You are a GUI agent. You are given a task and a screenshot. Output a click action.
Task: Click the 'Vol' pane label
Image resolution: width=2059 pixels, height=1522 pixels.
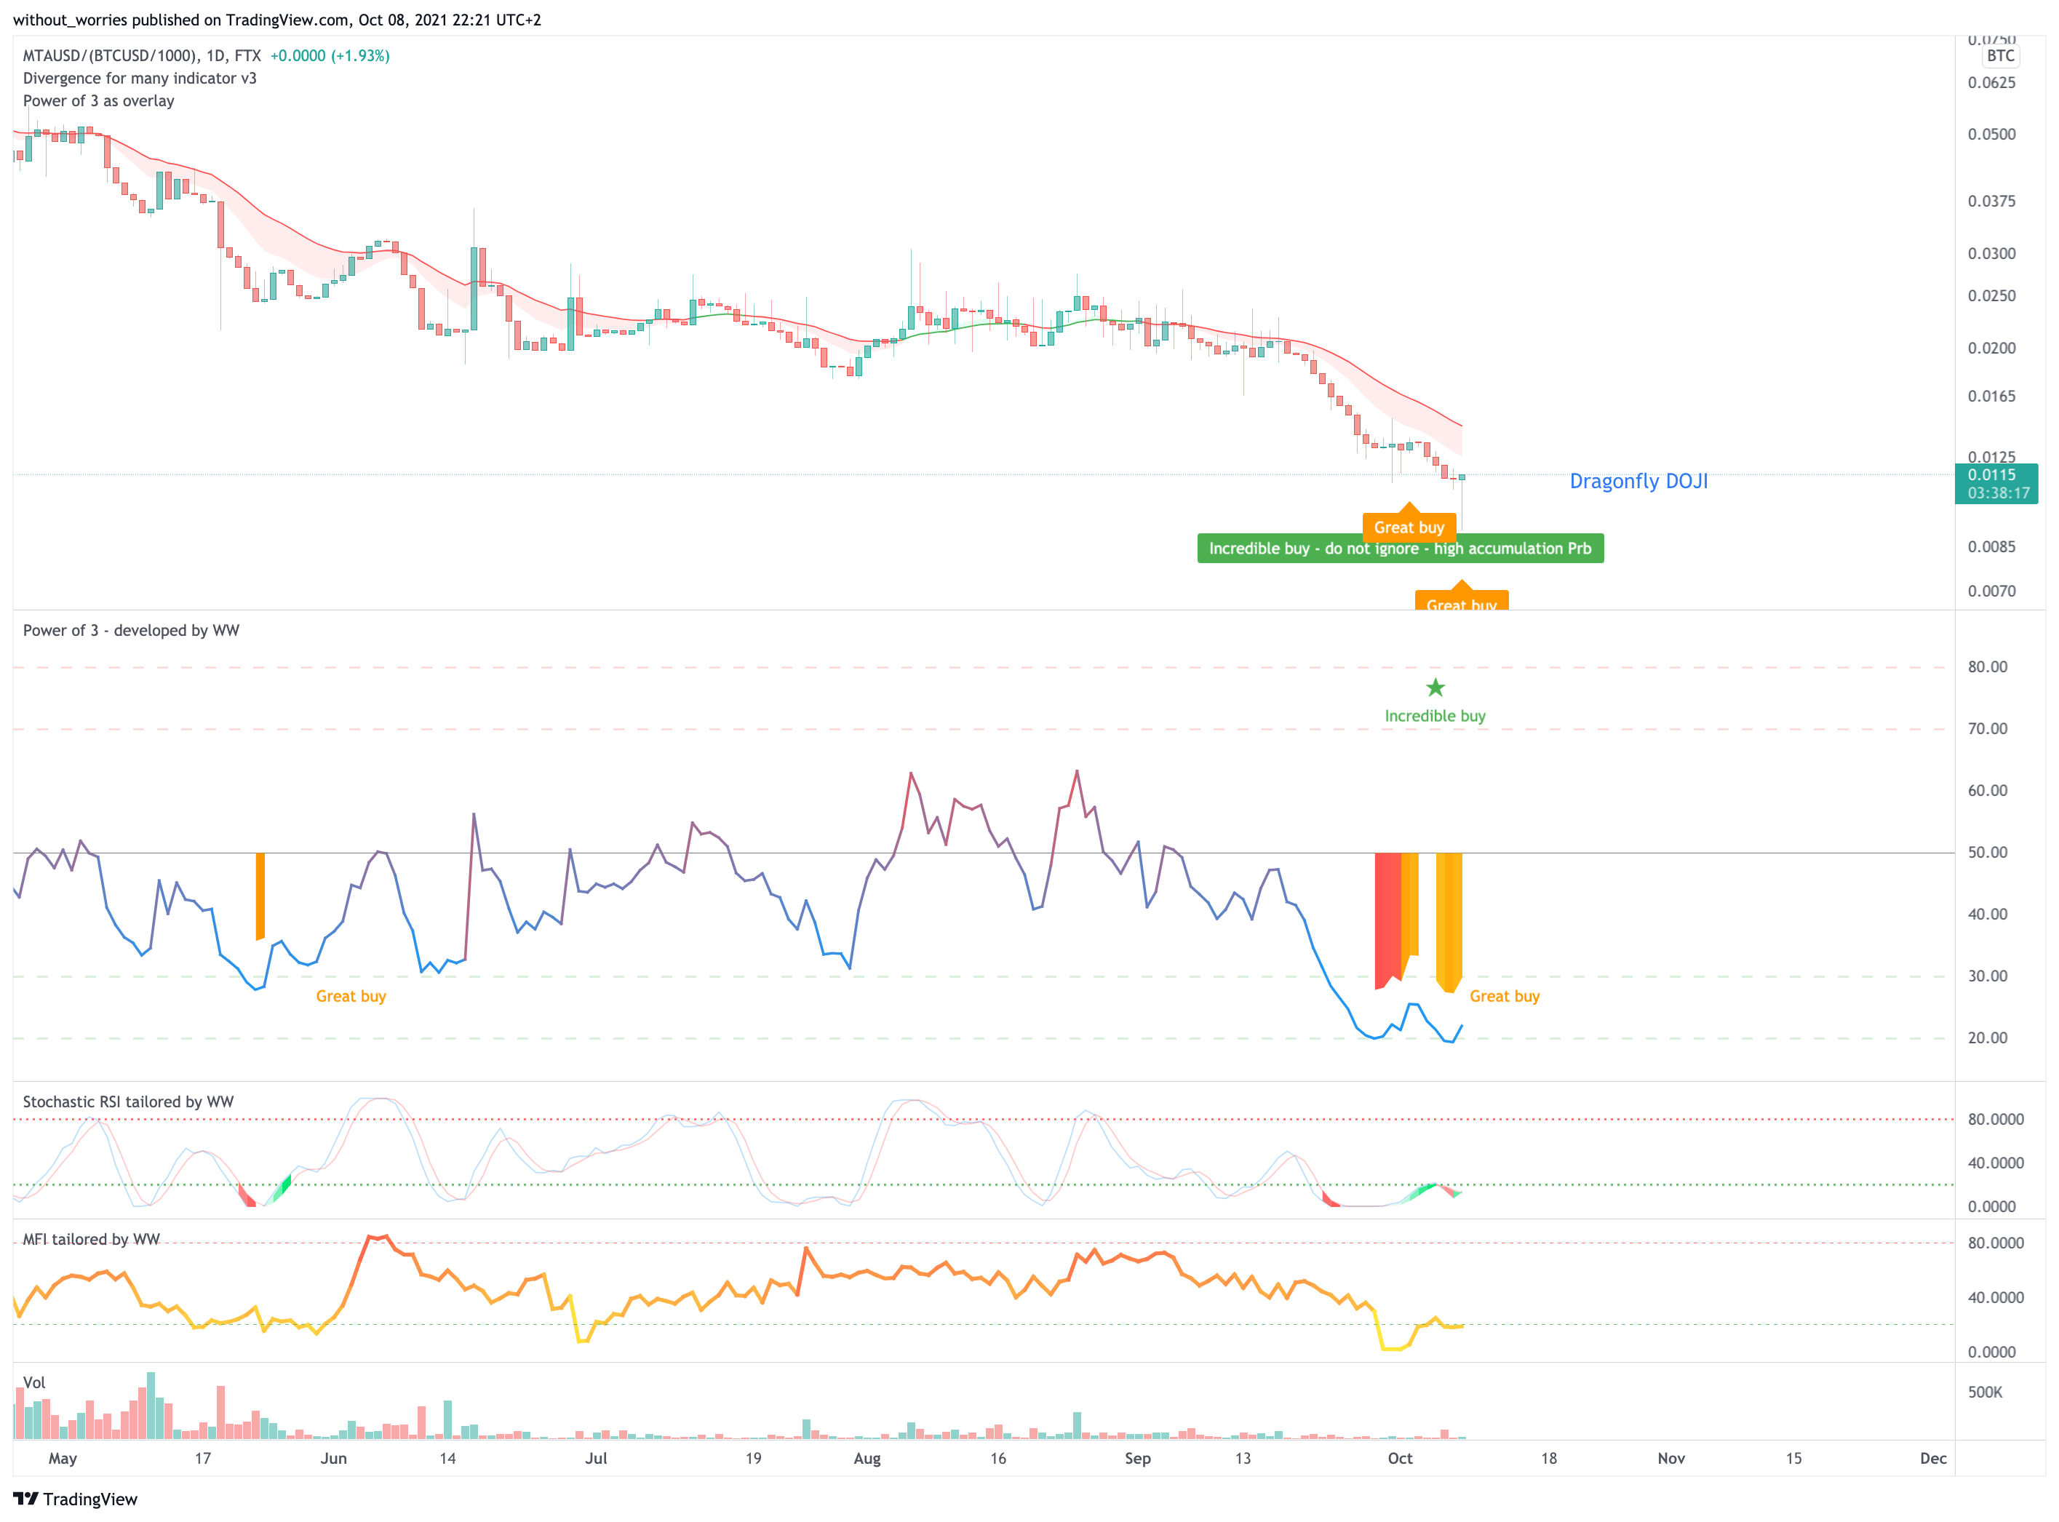34,1383
